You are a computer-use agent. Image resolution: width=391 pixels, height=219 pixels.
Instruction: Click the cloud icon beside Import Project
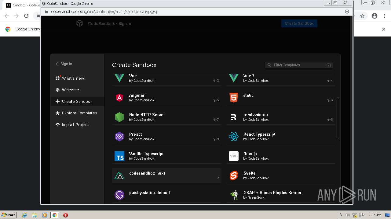(57, 124)
